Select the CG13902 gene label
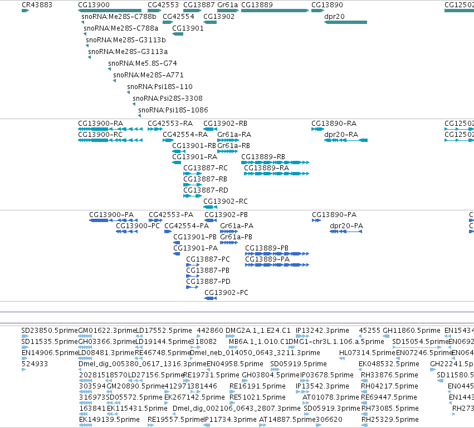The width and height of the screenshot is (474, 428). tap(219, 17)
